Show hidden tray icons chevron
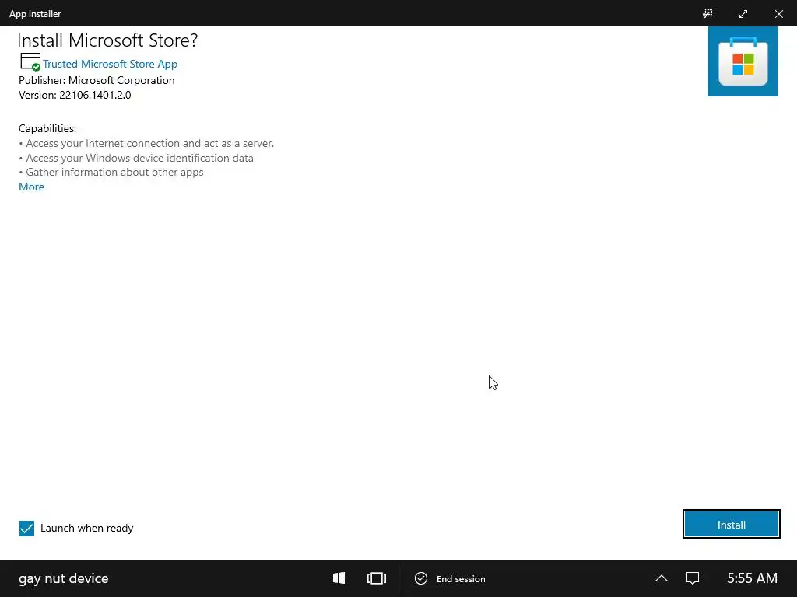The height and width of the screenshot is (597, 797). [x=662, y=578]
